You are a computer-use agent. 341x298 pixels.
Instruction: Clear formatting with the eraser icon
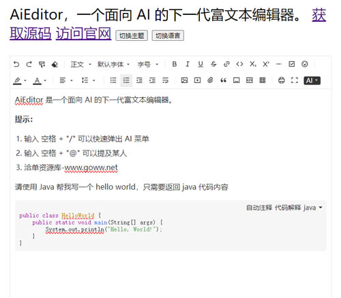coord(55,65)
